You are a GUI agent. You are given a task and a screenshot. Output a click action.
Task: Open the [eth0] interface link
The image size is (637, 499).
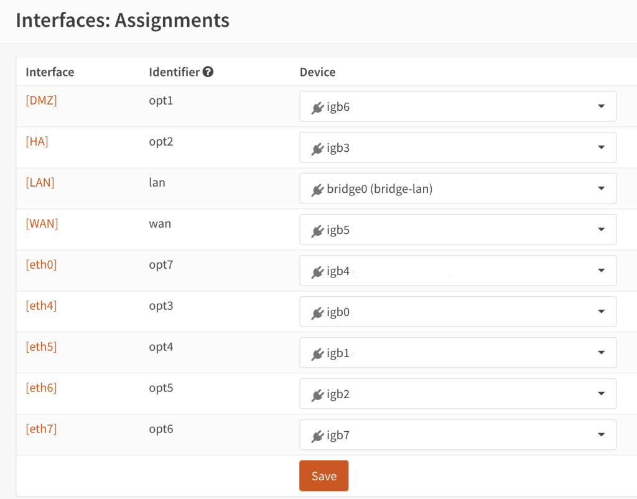[41, 264]
